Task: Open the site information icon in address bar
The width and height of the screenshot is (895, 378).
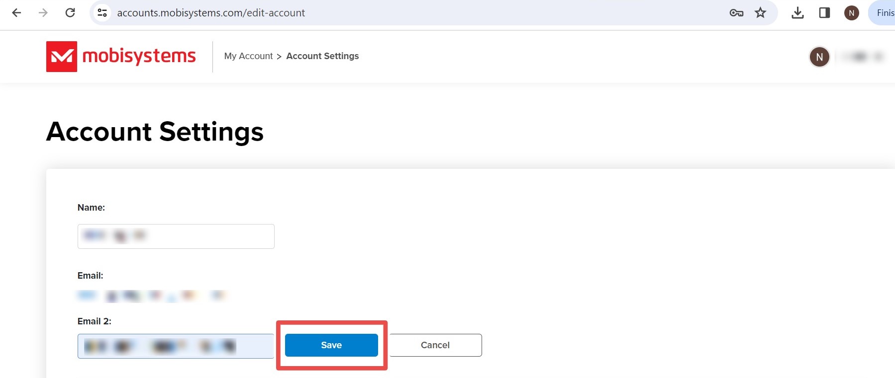Action: [x=102, y=13]
